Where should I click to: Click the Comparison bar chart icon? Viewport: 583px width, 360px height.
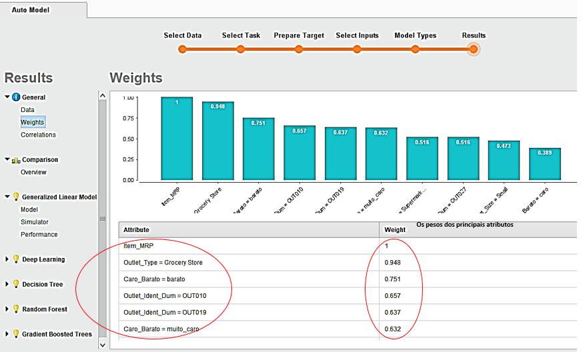[16, 160]
